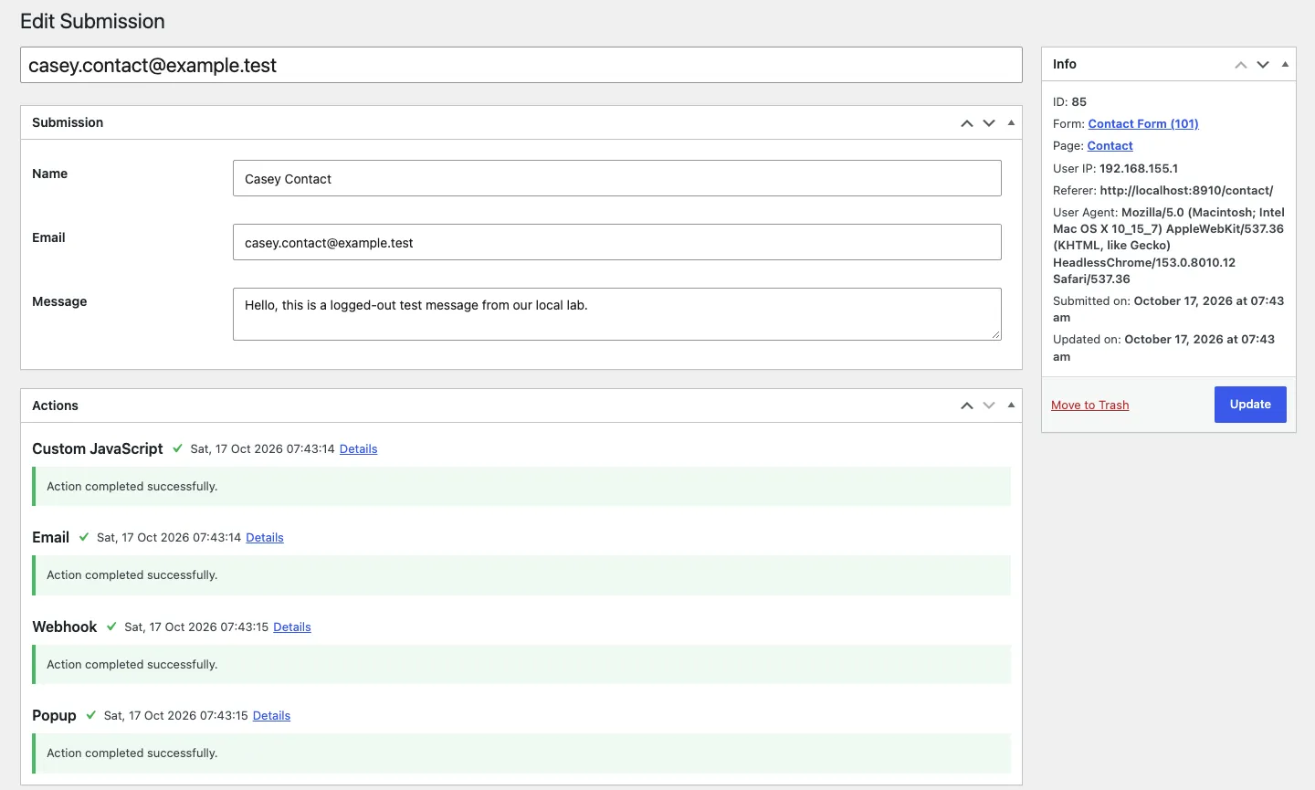Move Submission panel up with arrow icon
The image size is (1315, 790).
coord(967,123)
